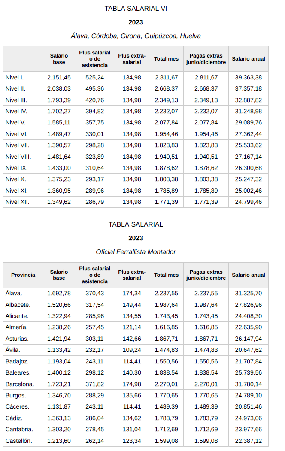Click Nivel V. salario anual 29.089,76

(x=248, y=122)
